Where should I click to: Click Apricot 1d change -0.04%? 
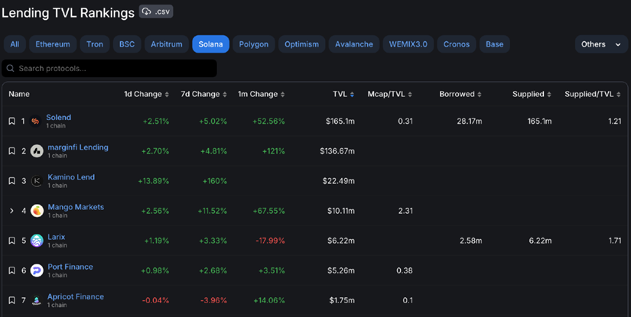coord(155,300)
